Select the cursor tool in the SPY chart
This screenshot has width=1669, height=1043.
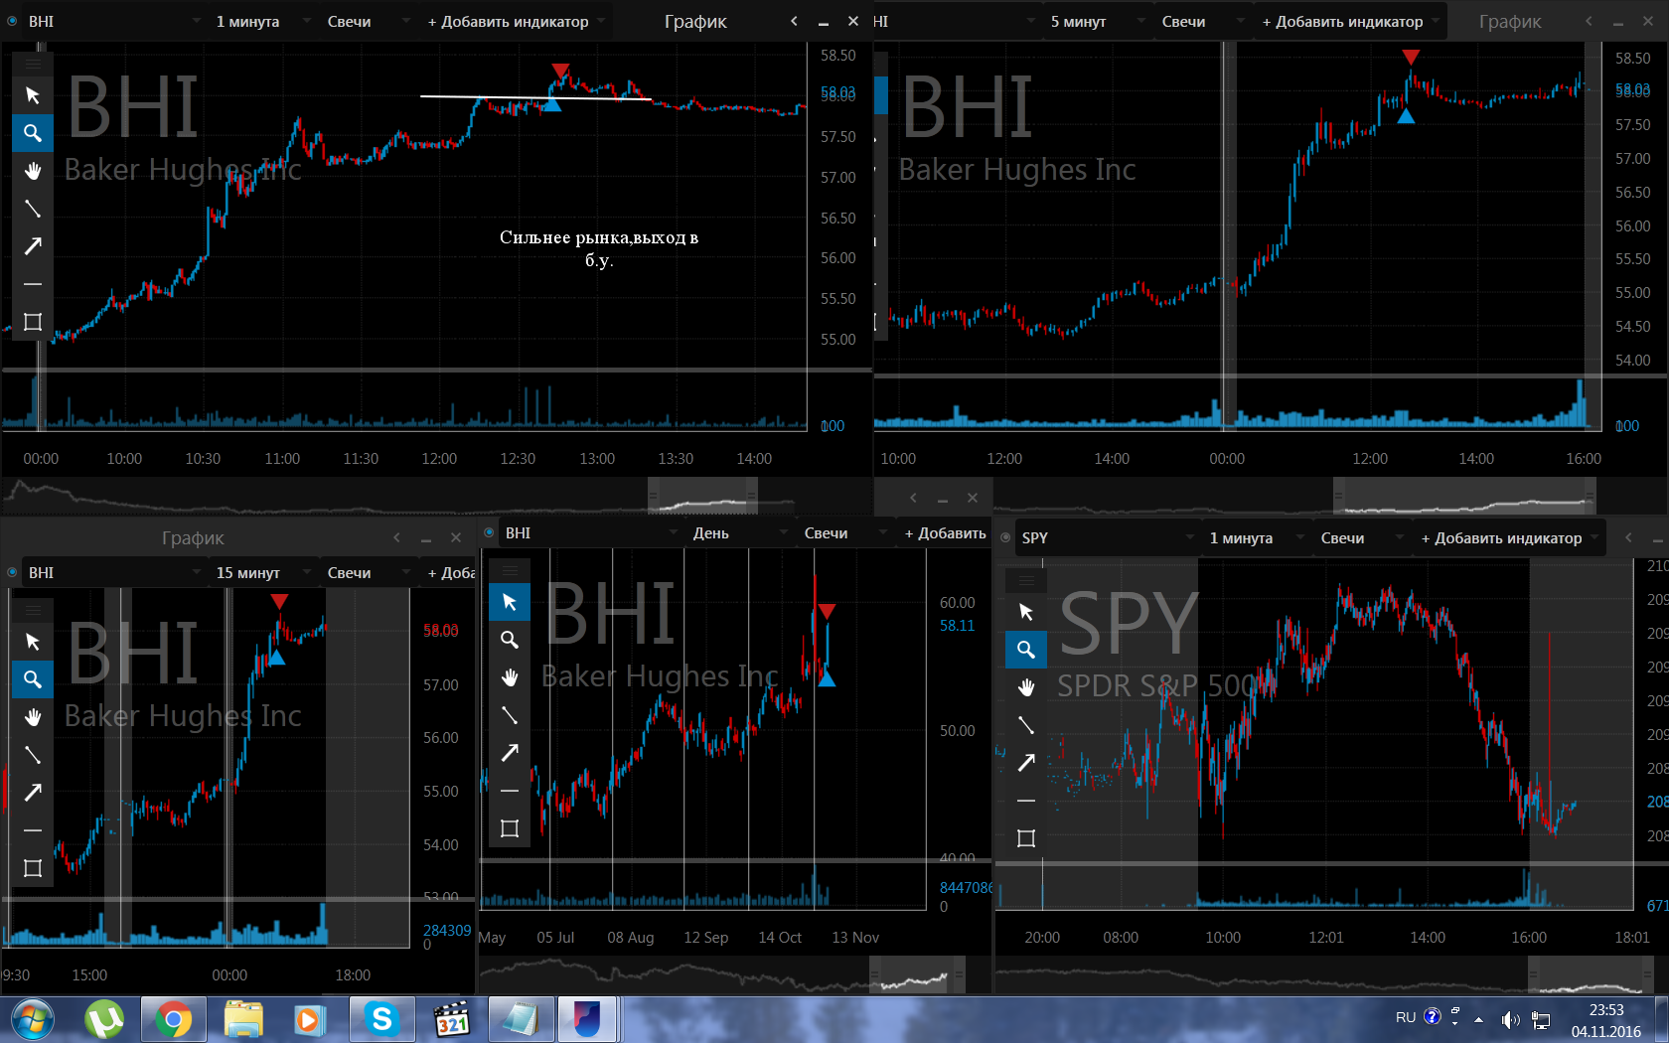[1026, 612]
